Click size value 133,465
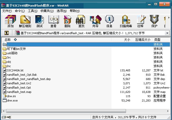 click(125, 70)
